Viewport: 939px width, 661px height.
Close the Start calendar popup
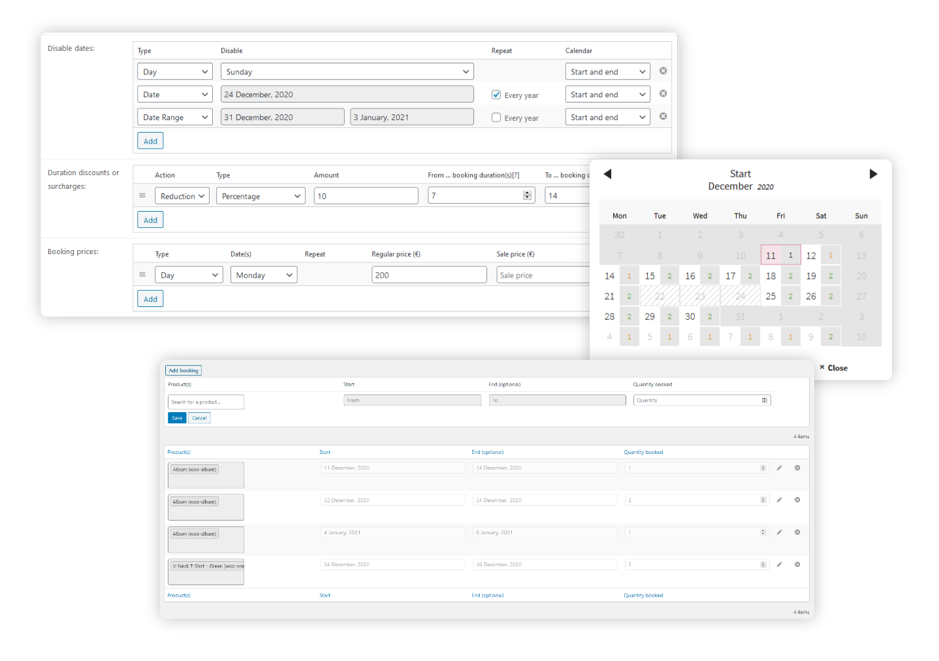pyautogui.click(x=833, y=368)
